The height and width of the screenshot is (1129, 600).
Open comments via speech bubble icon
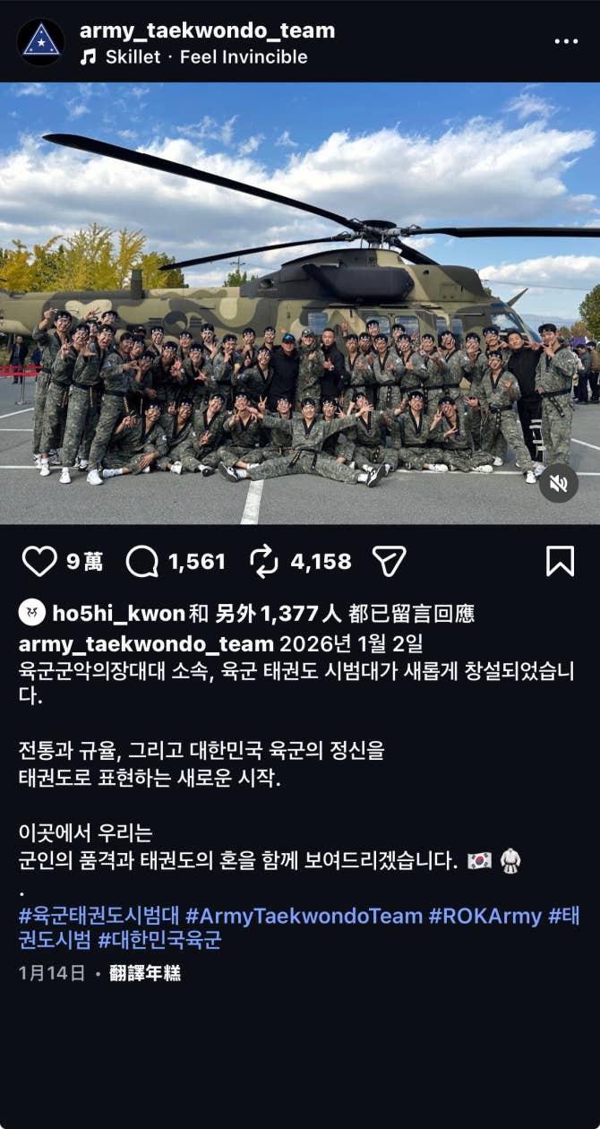click(142, 562)
